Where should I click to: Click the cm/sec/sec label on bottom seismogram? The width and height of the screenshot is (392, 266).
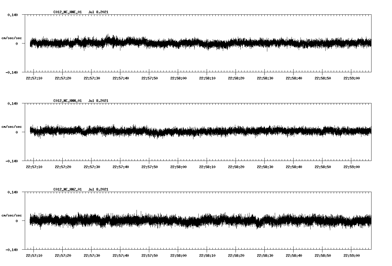[x=12, y=215]
